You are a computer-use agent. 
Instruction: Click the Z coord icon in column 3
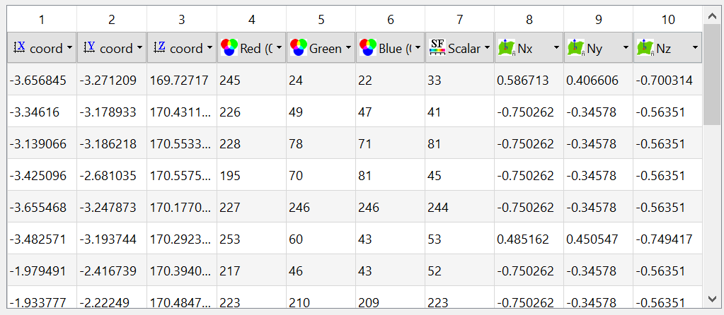tap(159, 48)
